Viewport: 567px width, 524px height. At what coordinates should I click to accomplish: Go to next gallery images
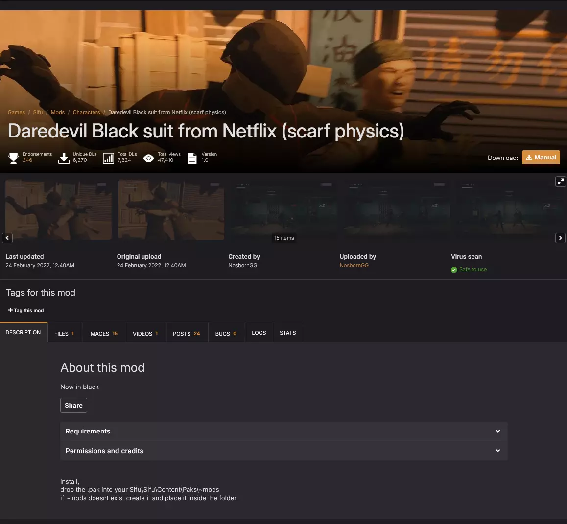click(560, 238)
